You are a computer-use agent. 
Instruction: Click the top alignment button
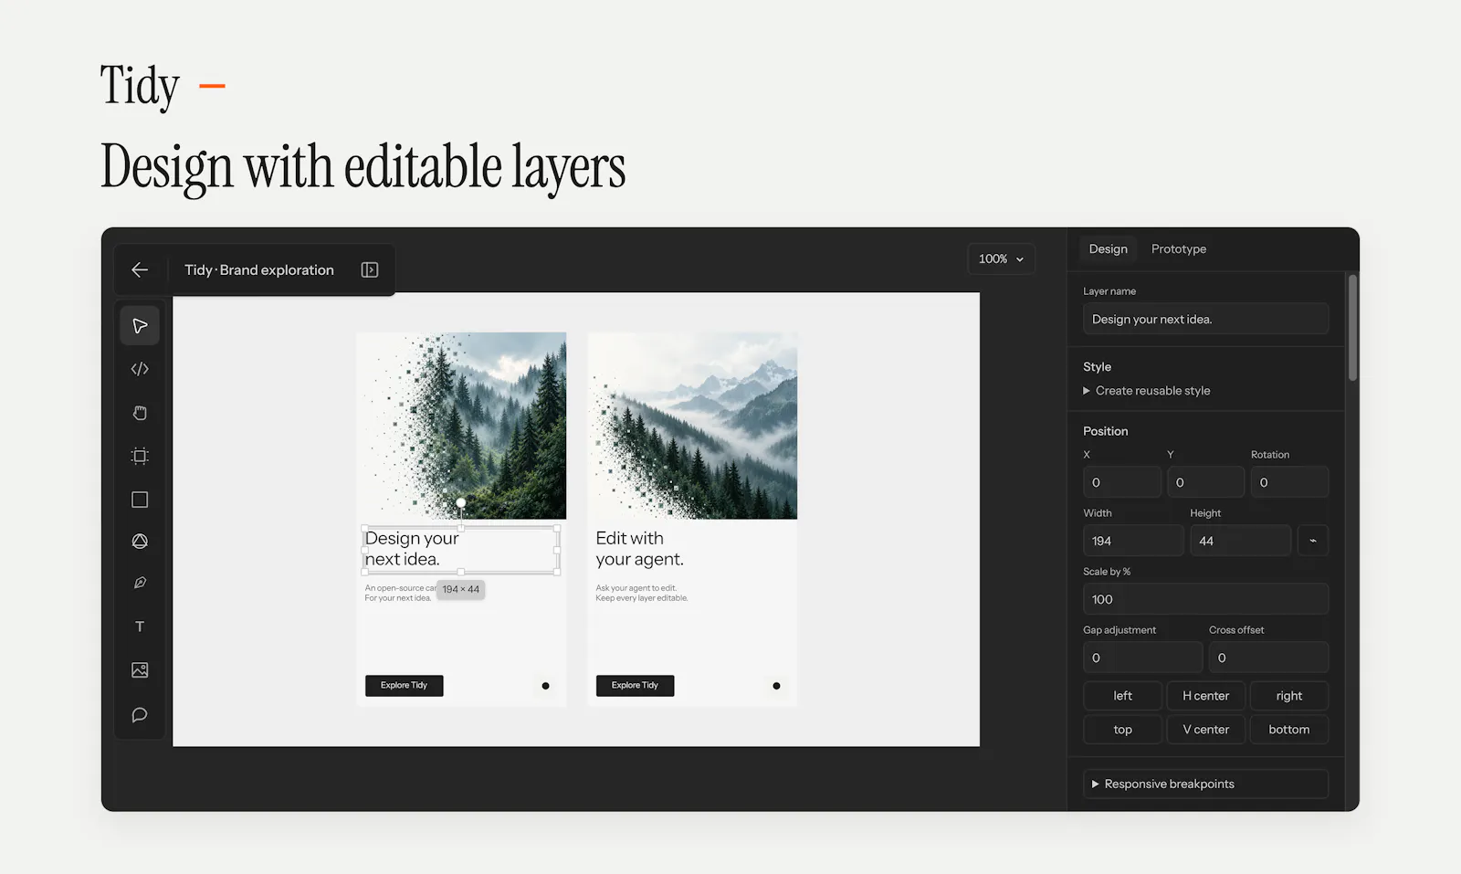click(x=1122, y=730)
